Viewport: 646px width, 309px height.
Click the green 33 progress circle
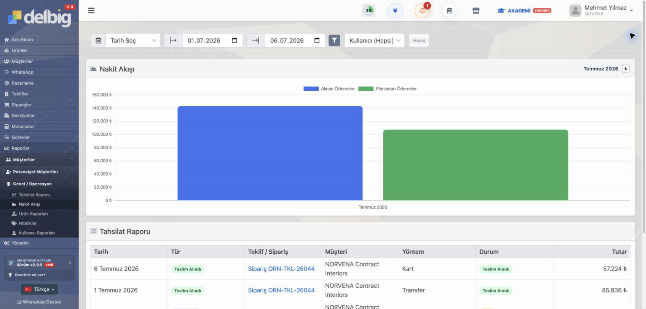click(x=368, y=11)
